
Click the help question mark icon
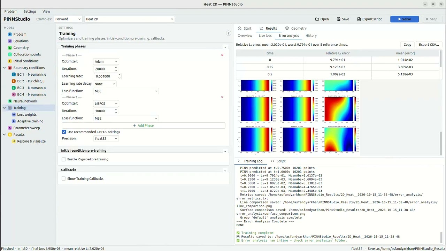click(229, 33)
